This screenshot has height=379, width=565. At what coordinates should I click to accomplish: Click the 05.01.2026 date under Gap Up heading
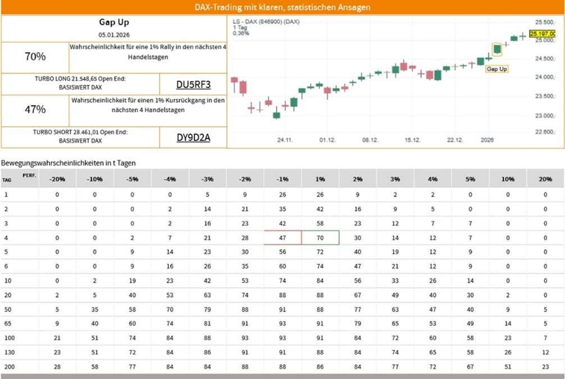114,34
